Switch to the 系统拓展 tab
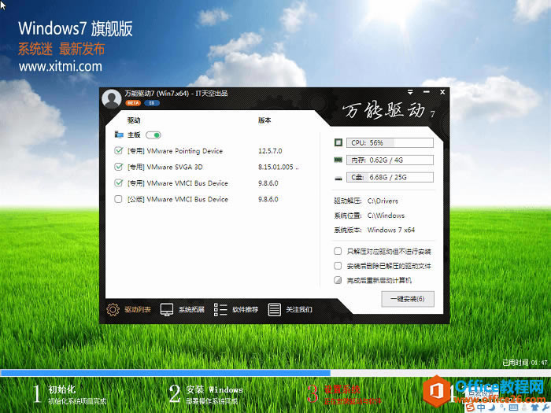 (183, 309)
